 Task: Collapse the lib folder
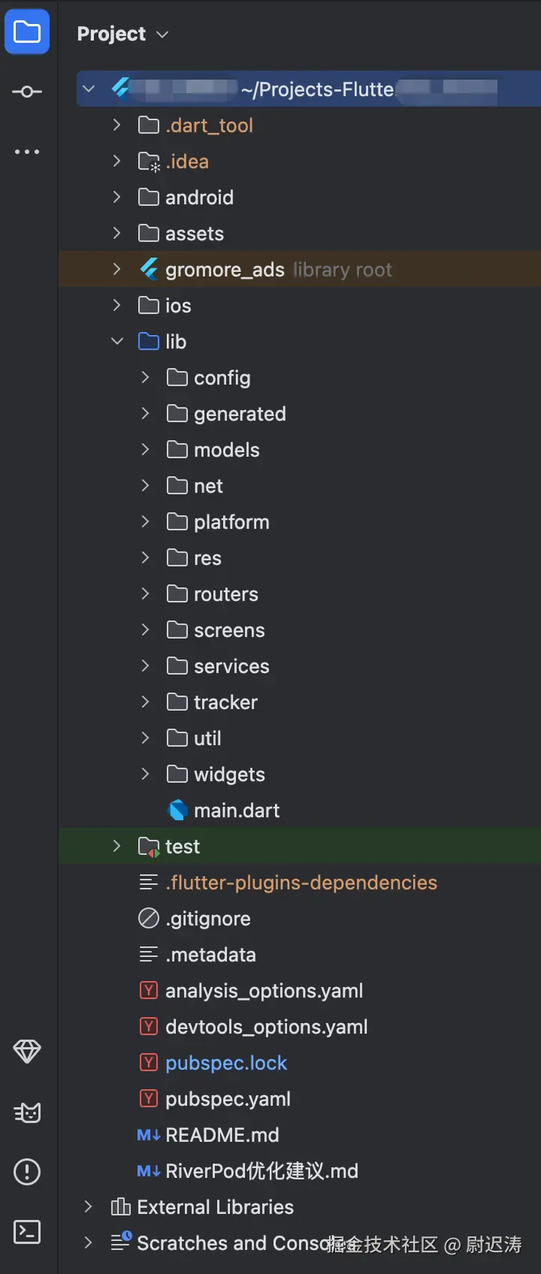(x=117, y=342)
